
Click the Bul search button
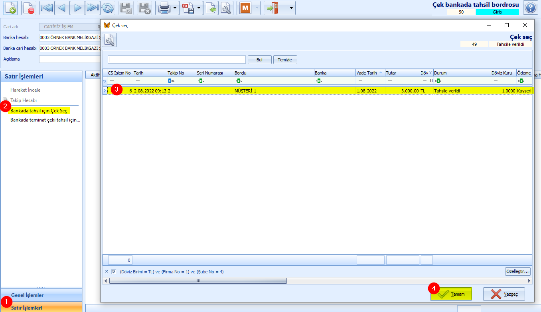pyautogui.click(x=259, y=60)
